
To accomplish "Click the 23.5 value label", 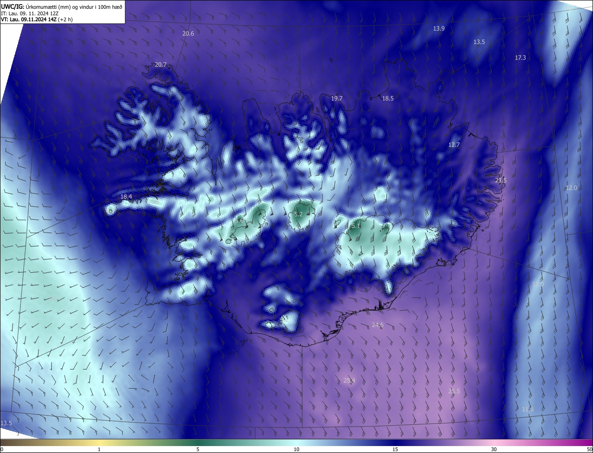I will pyautogui.click(x=501, y=180).
